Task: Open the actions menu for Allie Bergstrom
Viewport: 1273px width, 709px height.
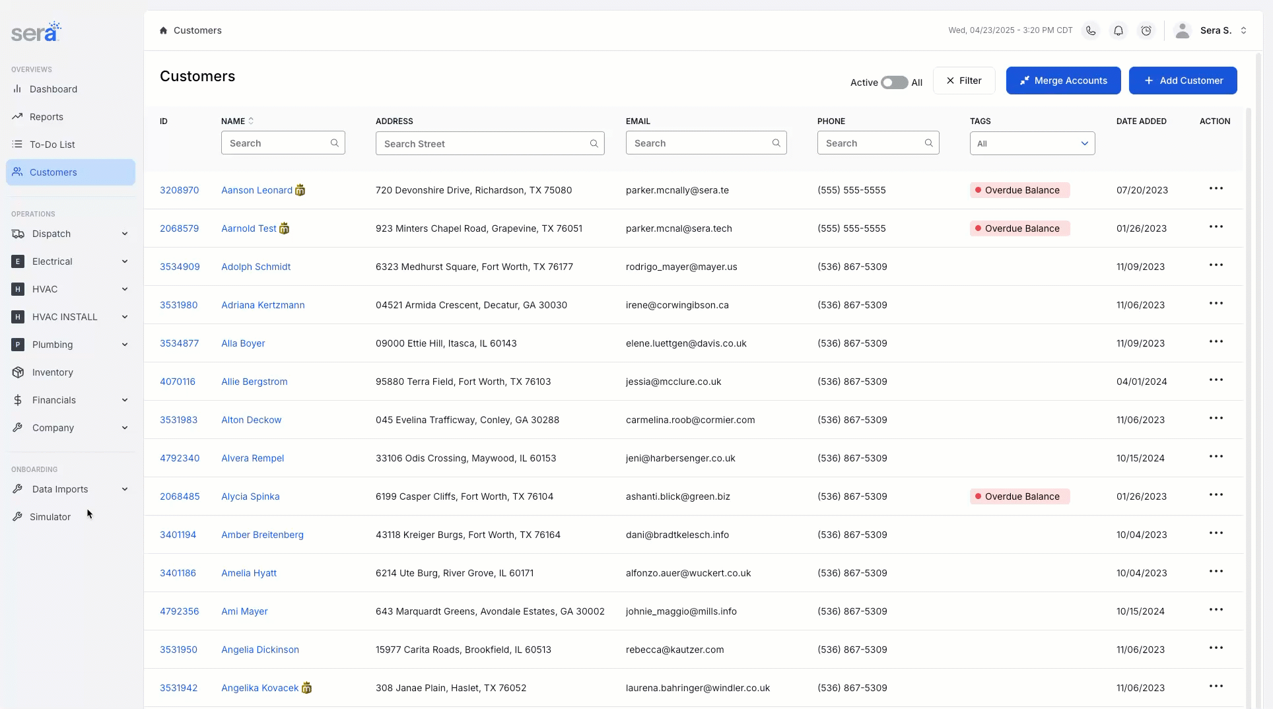Action: 1216,380
